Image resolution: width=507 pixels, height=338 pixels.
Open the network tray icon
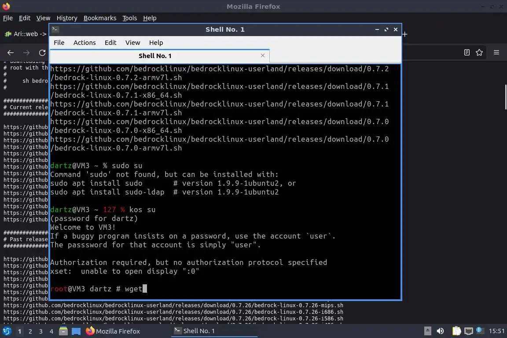469,331
